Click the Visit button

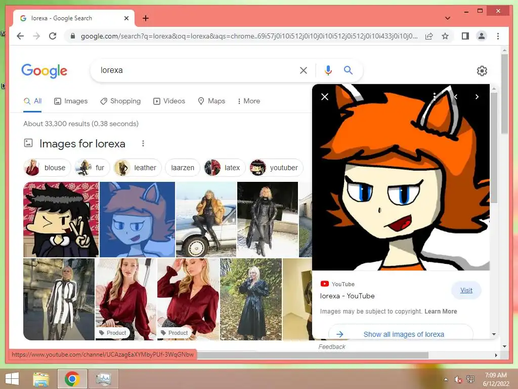pyautogui.click(x=466, y=290)
